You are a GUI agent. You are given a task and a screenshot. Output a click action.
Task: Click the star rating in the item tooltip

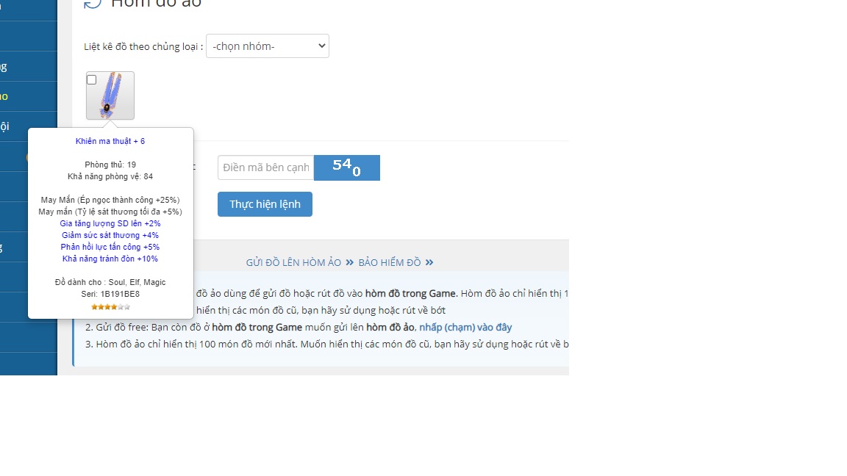click(x=110, y=306)
